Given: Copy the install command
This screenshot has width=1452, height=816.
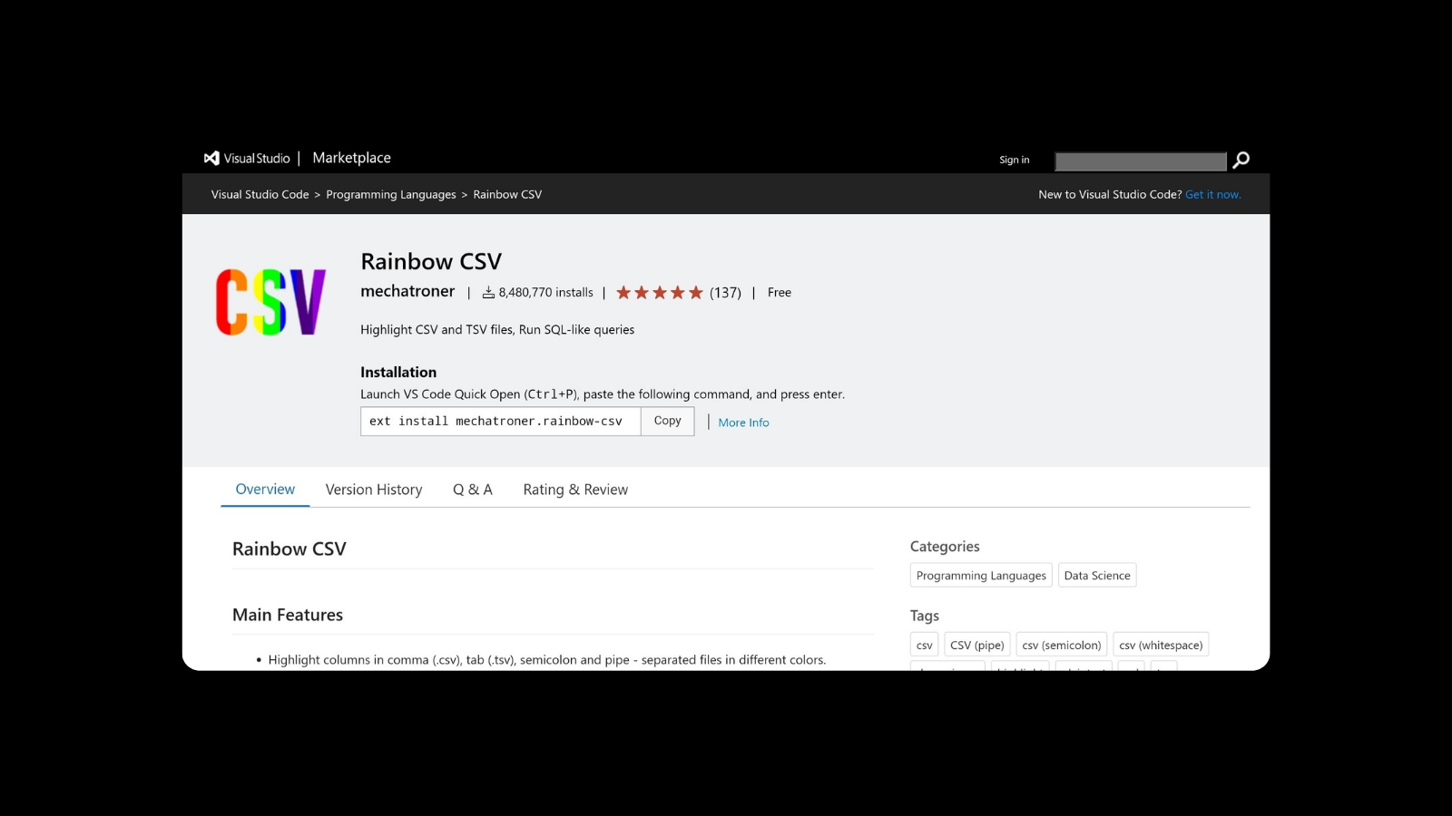Looking at the screenshot, I should click(x=667, y=421).
